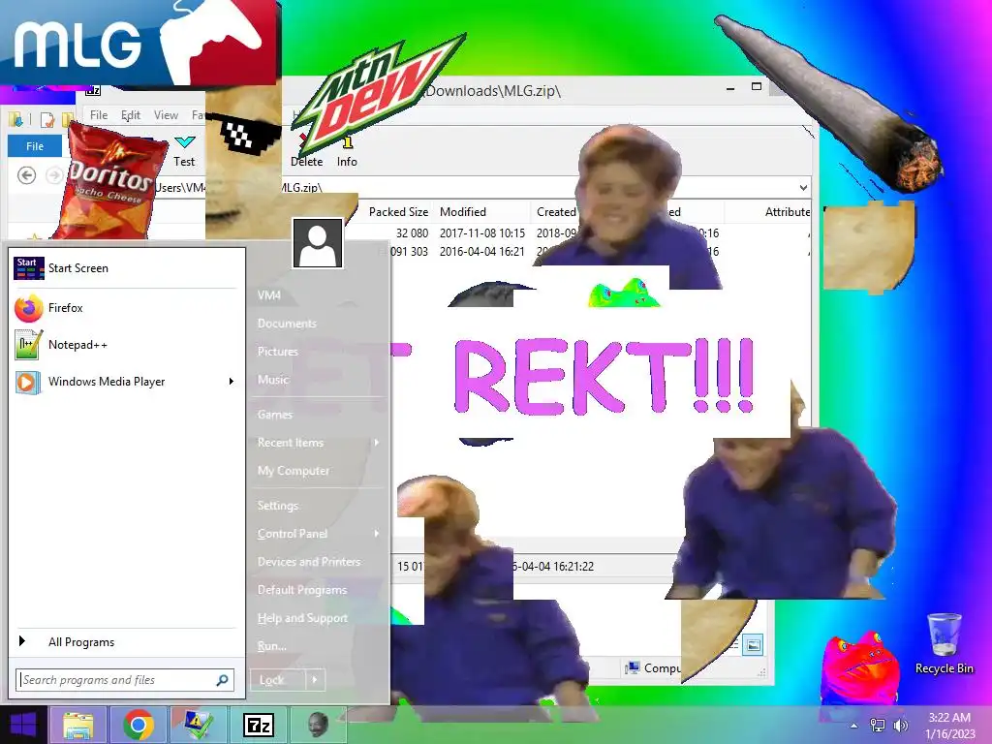Click the Delete toolbar button in 7-Zip
992x744 pixels.
pos(306,152)
